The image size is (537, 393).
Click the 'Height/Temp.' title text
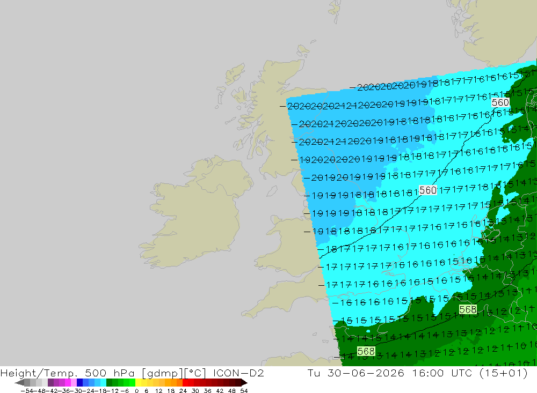point(40,373)
